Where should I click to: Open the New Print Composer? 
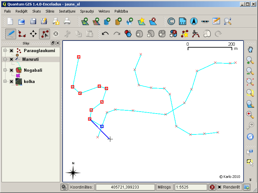(x=56, y=22)
